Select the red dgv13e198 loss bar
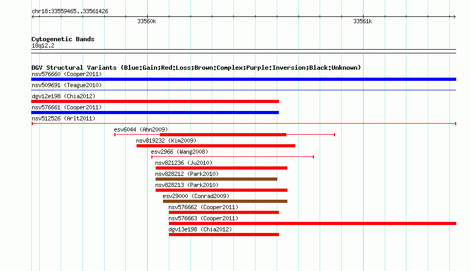This screenshot has width=471, height=271. (224, 235)
